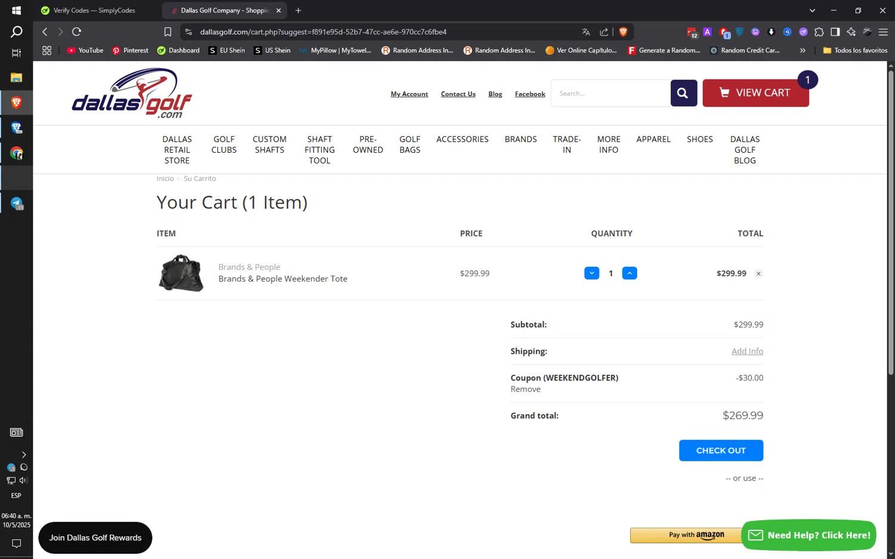Open the CUSTOM SHAFTS menu
Viewport: 895px width, 559px height.
click(270, 144)
